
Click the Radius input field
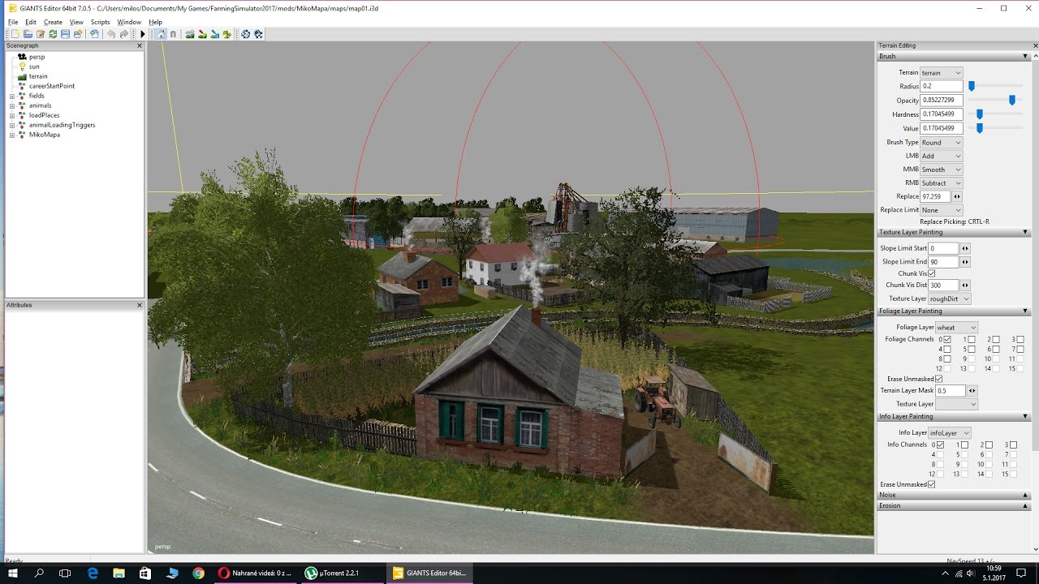(x=941, y=86)
